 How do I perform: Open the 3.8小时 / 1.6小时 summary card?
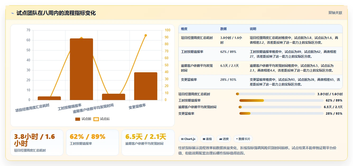pyautogui.click(x=37, y=143)
